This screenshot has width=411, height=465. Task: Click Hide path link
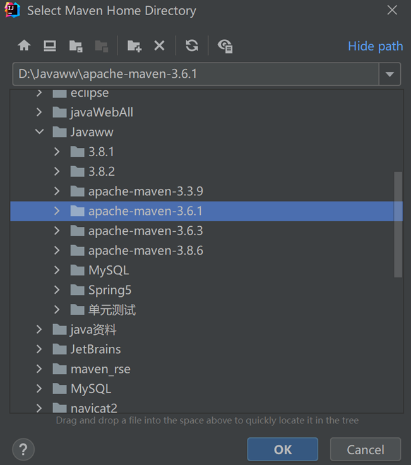click(x=376, y=46)
